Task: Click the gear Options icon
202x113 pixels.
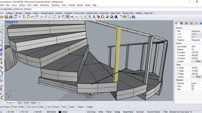Action: (125, 17)
